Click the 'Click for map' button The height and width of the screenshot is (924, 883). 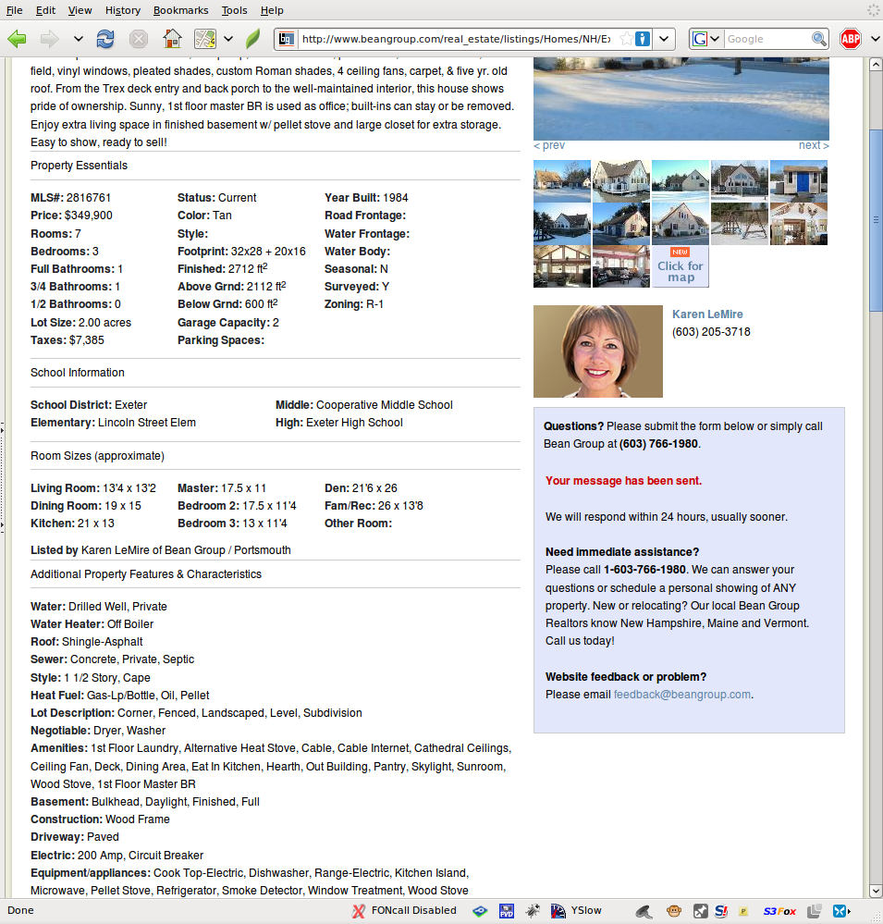pos(681,267)
